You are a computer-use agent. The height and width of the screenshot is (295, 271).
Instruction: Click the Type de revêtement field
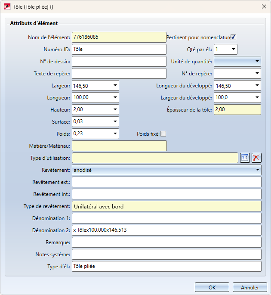(x=167, y=206)
